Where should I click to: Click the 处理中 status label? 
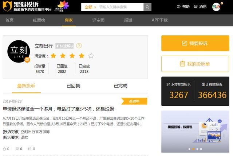click(x=134, y=101)
